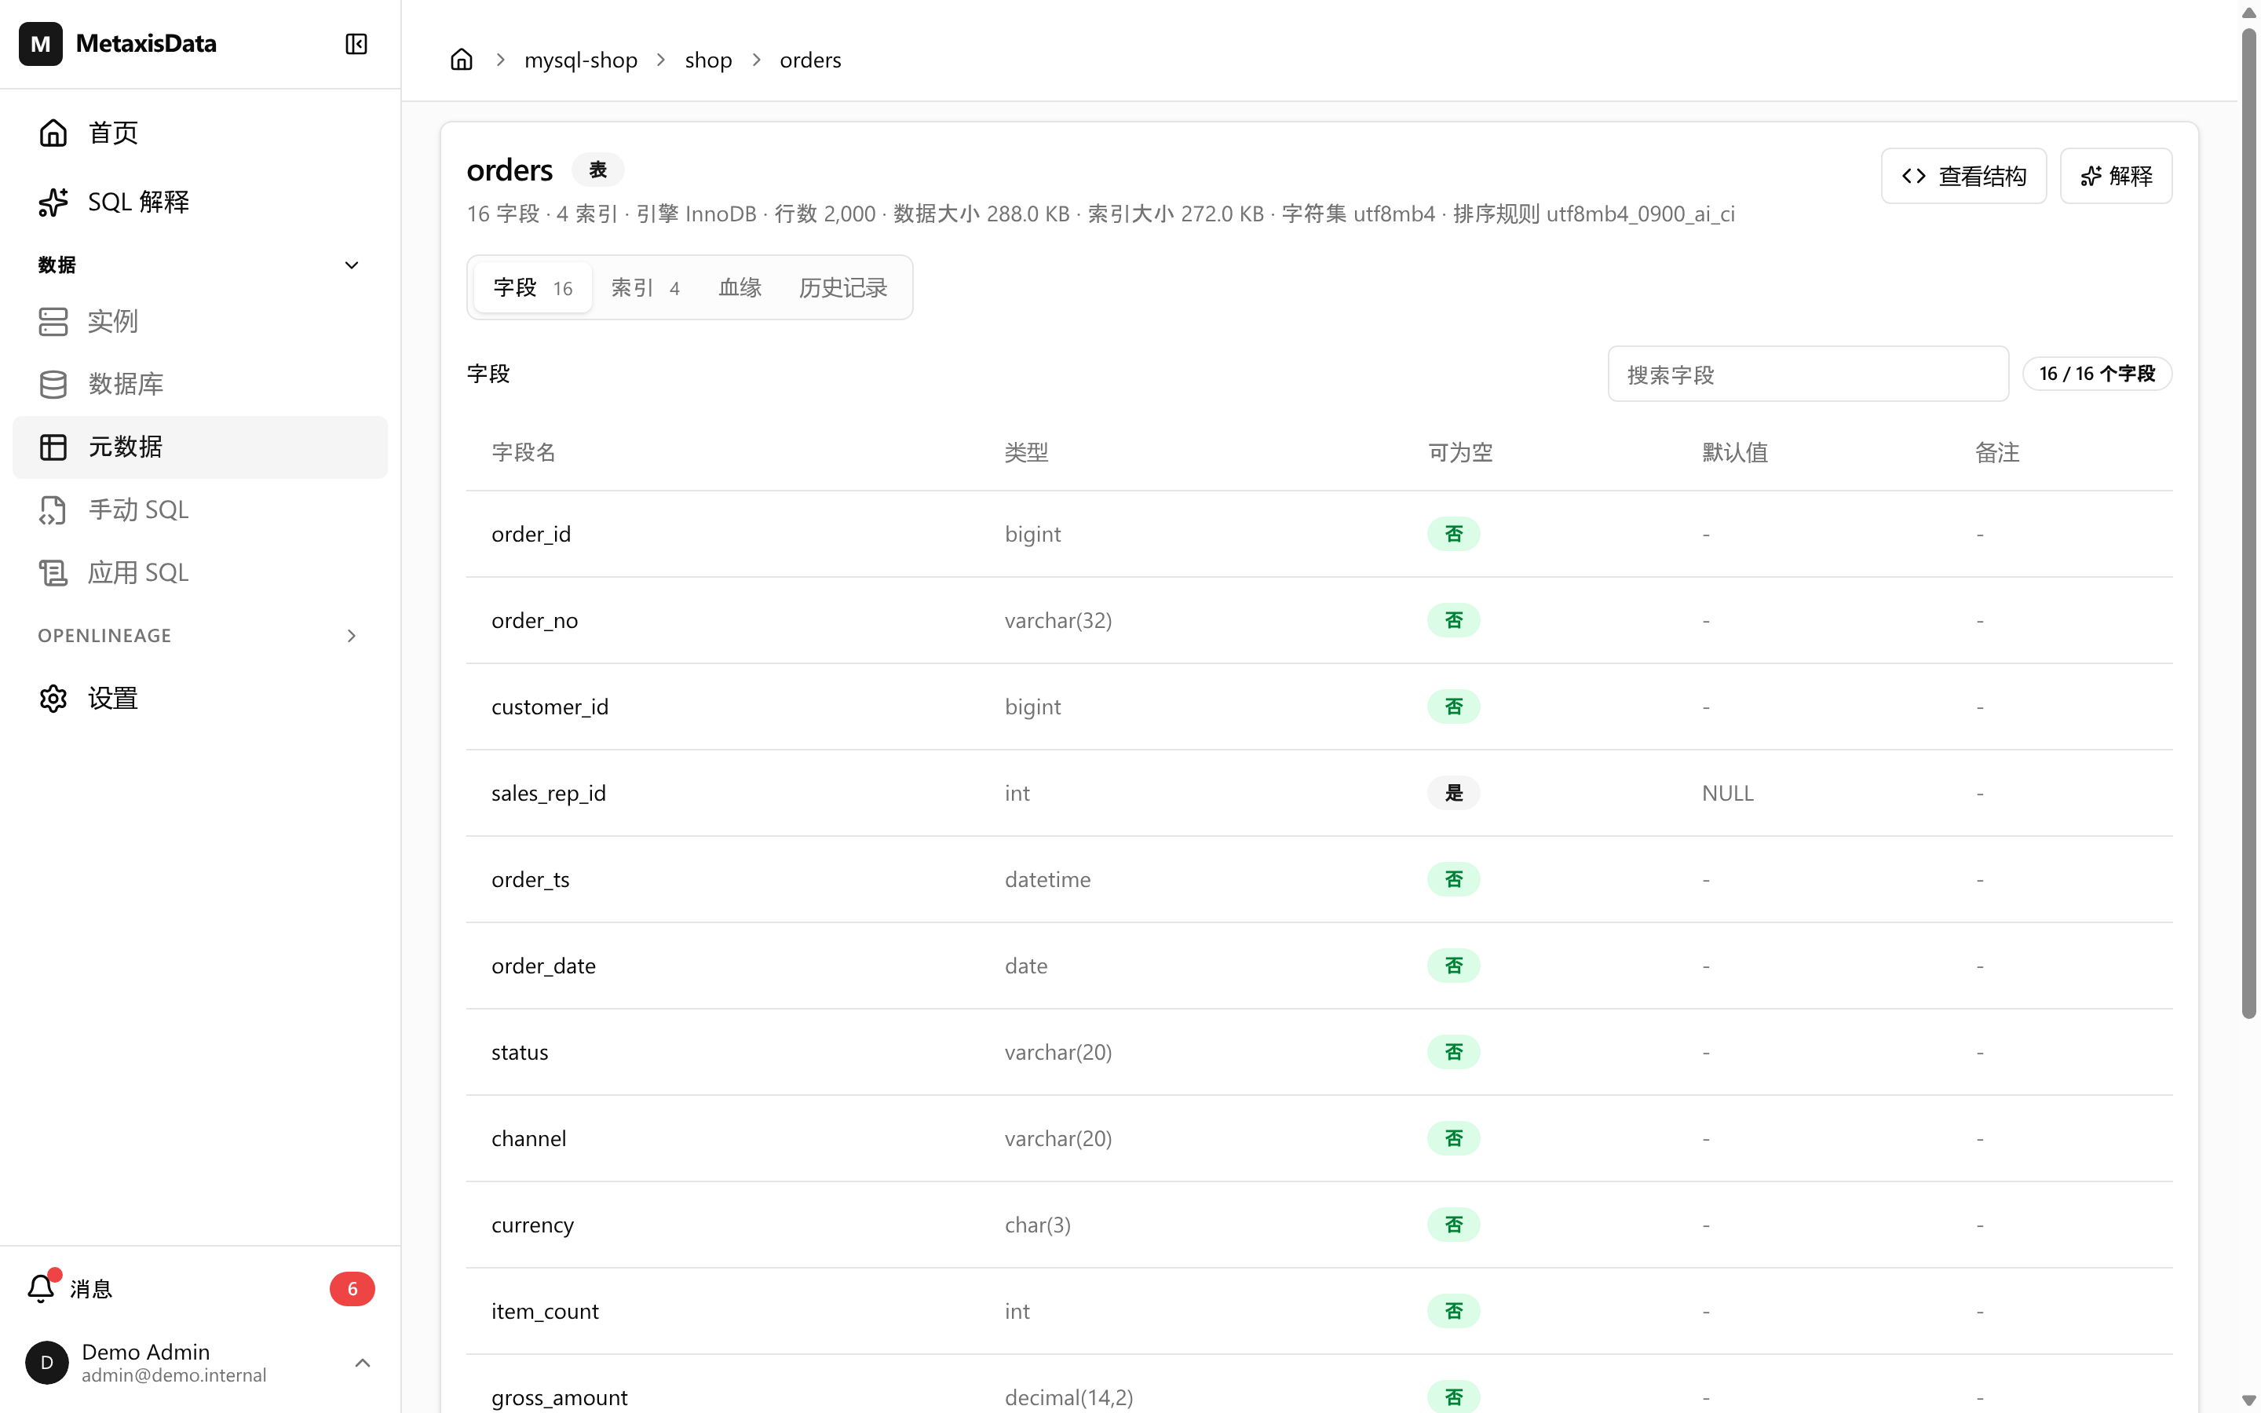Click the vertical scrollbar thumb
The image size is (2261, 1413).
point(2249,524)
